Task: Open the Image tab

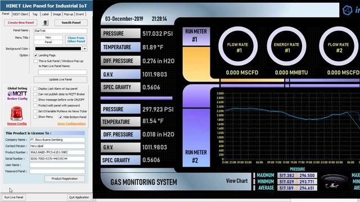Action: click(x=57, y=14)
